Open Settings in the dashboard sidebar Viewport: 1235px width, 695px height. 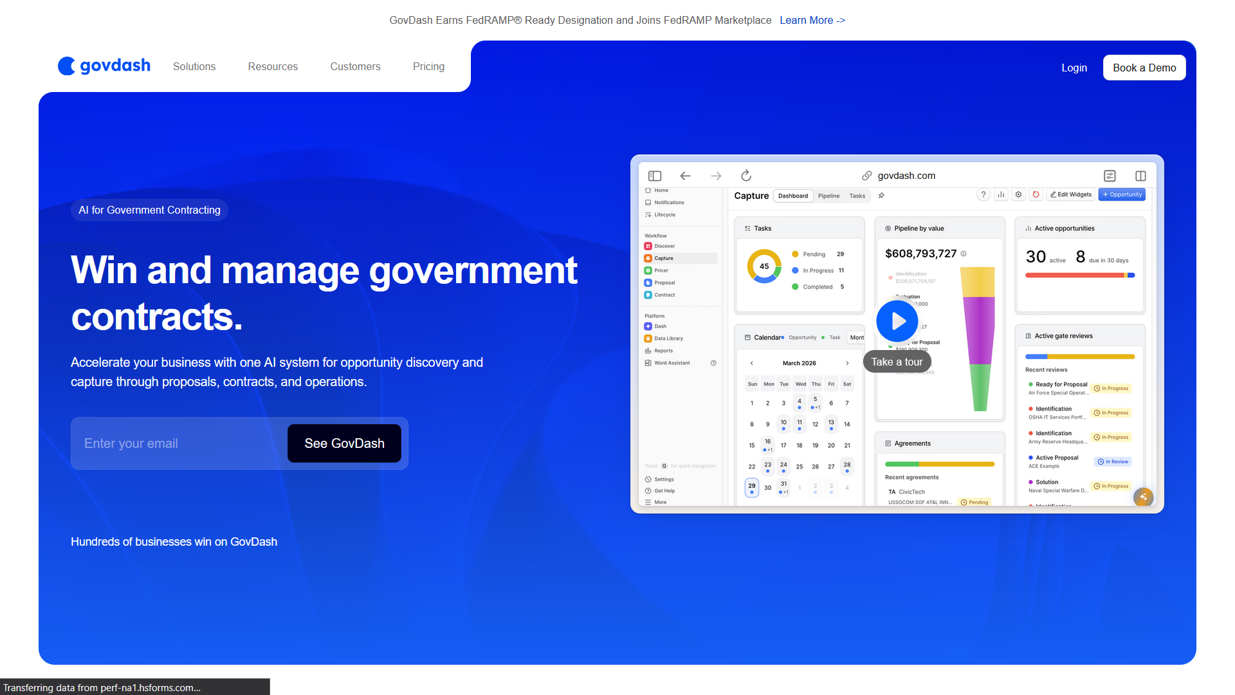click(x=659, y=479)
